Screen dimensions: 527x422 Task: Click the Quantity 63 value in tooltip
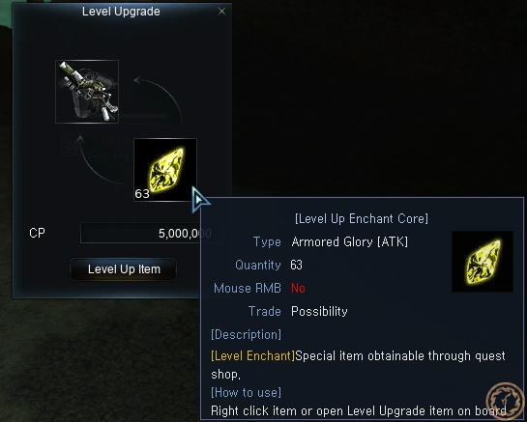[x=297, y=265]
